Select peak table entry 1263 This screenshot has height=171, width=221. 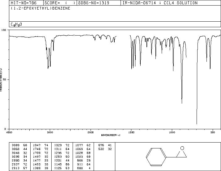58,156
